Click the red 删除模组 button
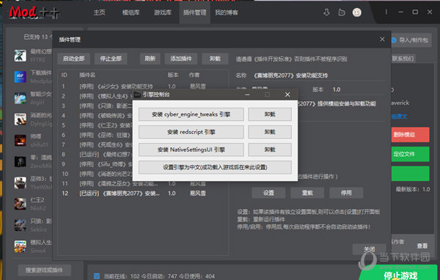440x280 pixels. pyautogui.click(x=410, y=135)
